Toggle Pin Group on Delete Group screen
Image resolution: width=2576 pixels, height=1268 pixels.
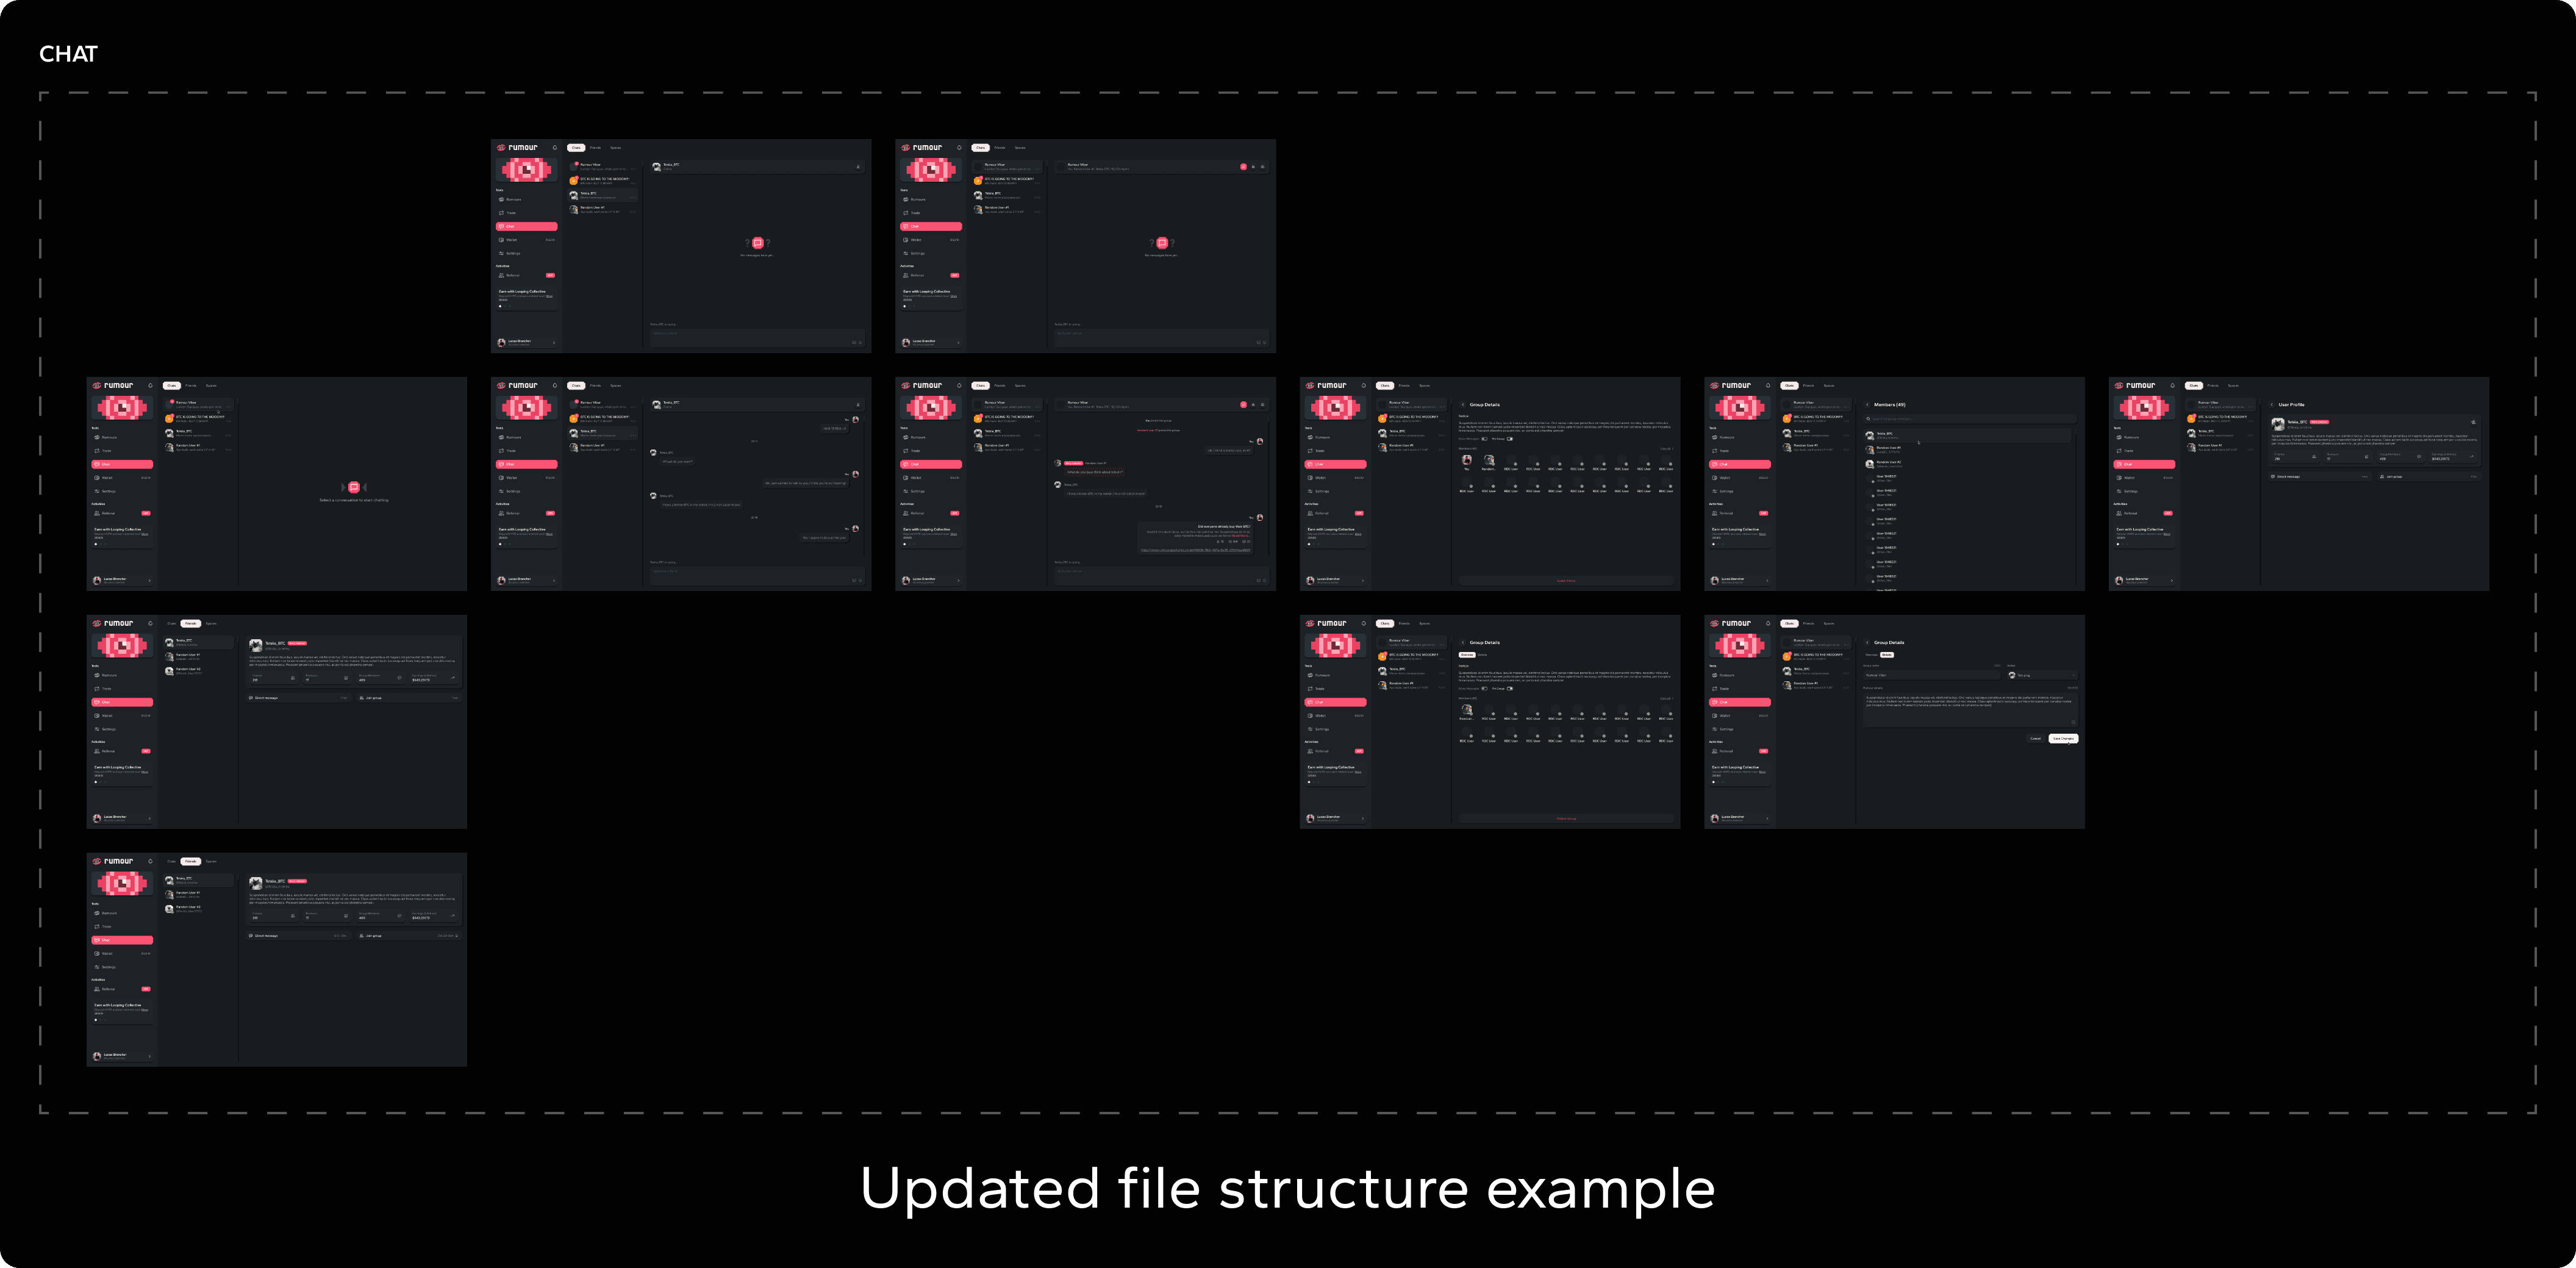coord(1510,688)
